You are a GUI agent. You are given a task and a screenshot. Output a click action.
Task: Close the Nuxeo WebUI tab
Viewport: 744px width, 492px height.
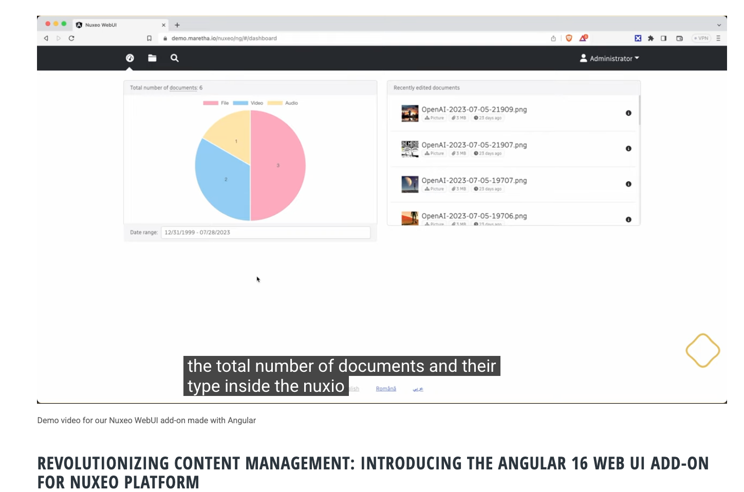[164, 25]
